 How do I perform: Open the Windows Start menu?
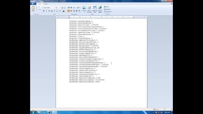pos(33,112)
